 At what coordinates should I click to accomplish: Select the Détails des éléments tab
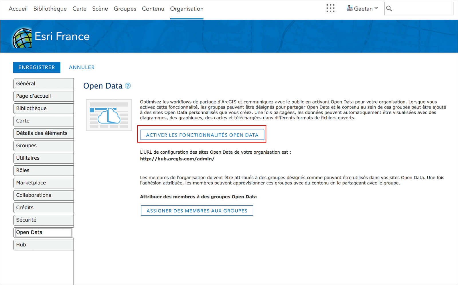[x=44, y=133]
